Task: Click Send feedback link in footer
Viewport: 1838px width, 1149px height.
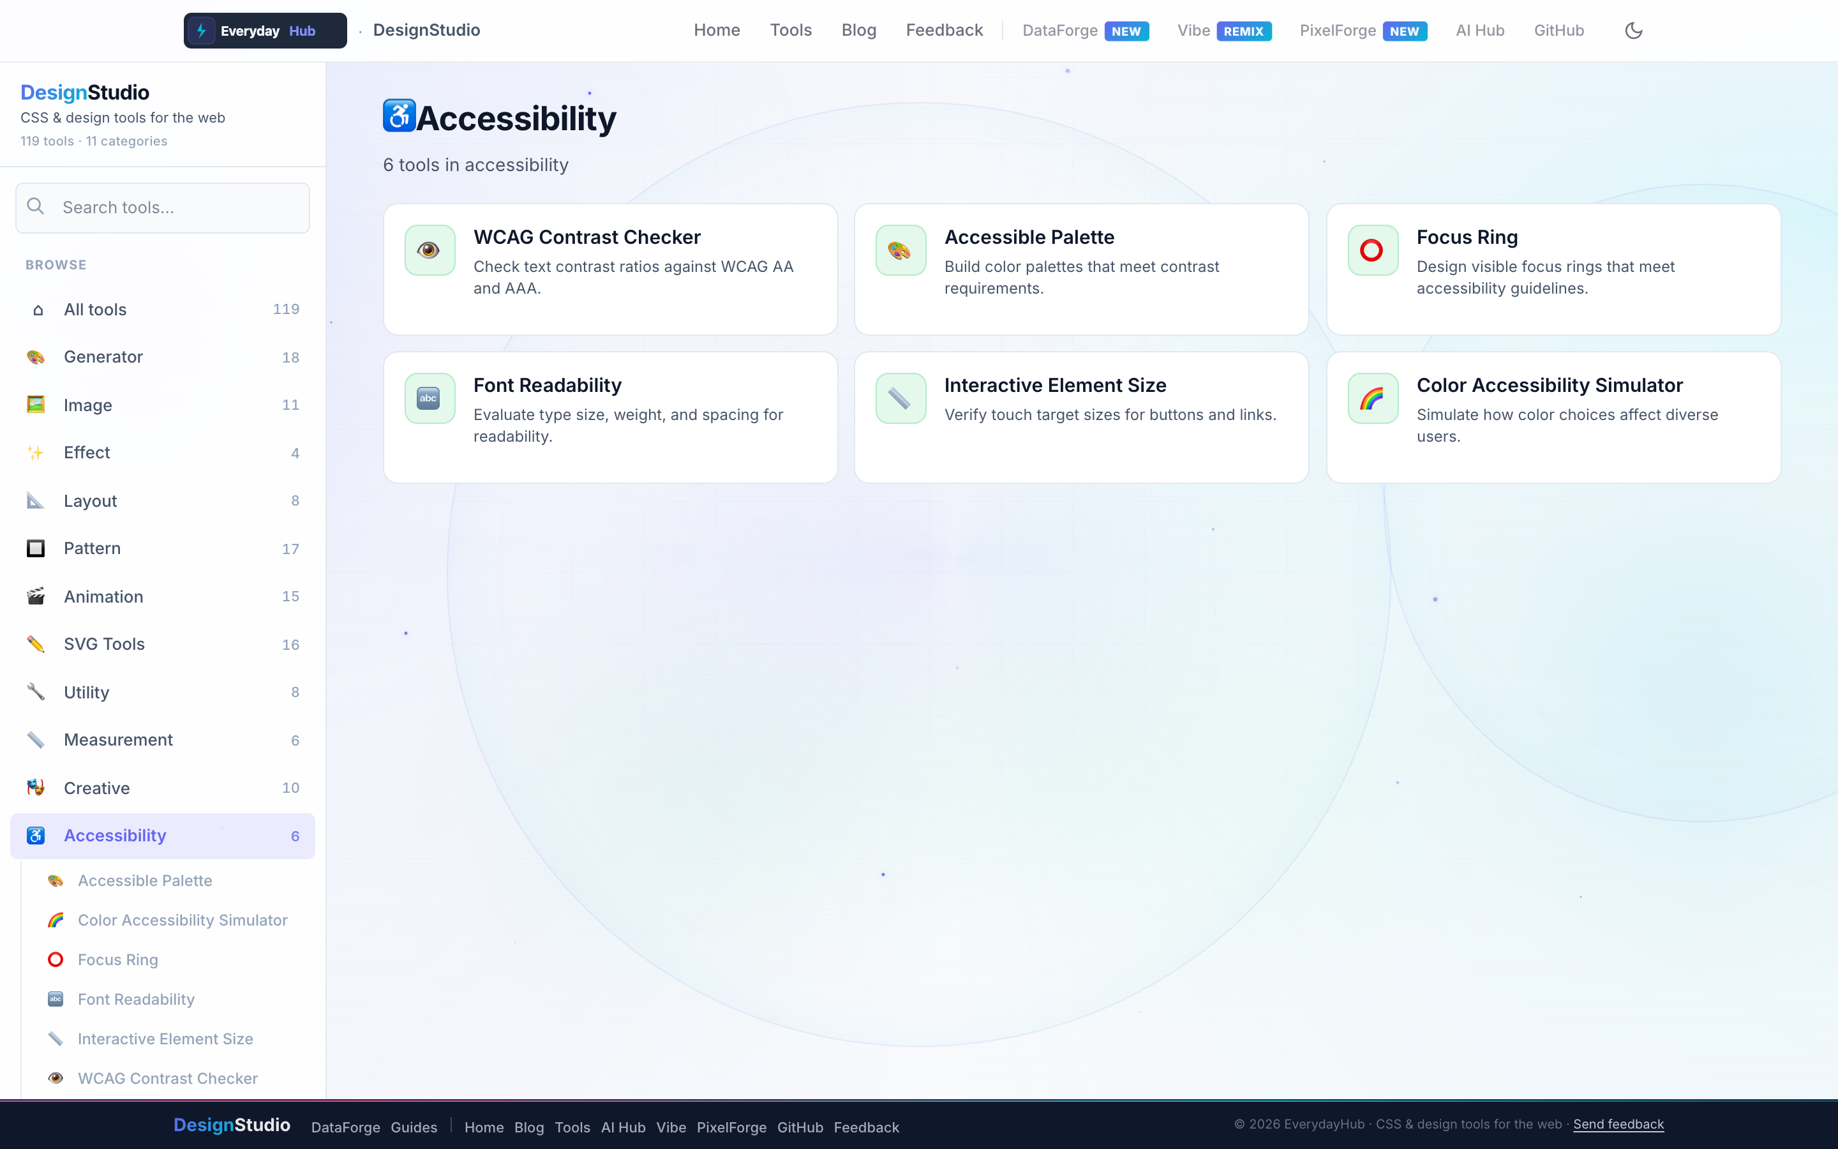Action: point(1618,1124)
